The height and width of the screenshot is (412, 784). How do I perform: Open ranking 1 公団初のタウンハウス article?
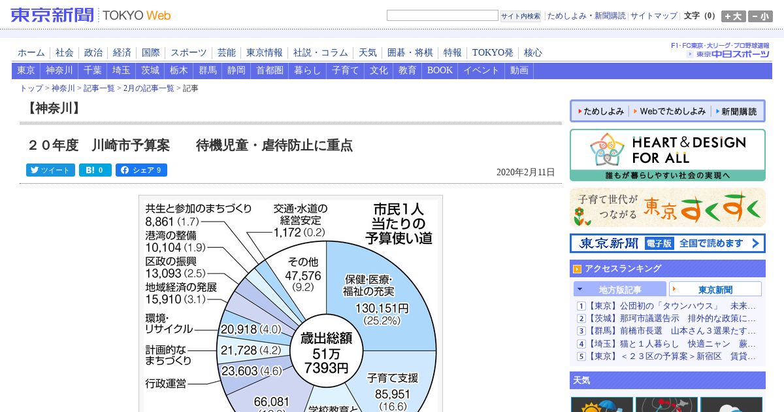[672, 306]
